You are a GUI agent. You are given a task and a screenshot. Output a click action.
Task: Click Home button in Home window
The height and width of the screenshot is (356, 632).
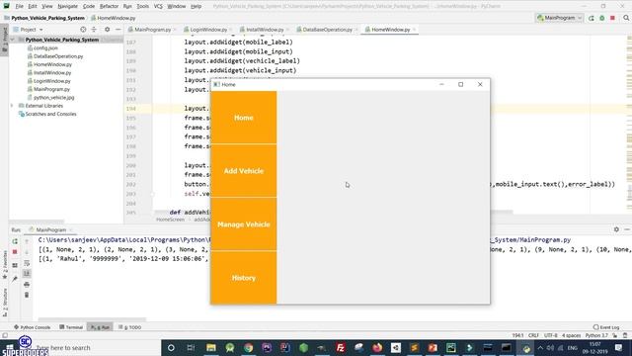244,118
